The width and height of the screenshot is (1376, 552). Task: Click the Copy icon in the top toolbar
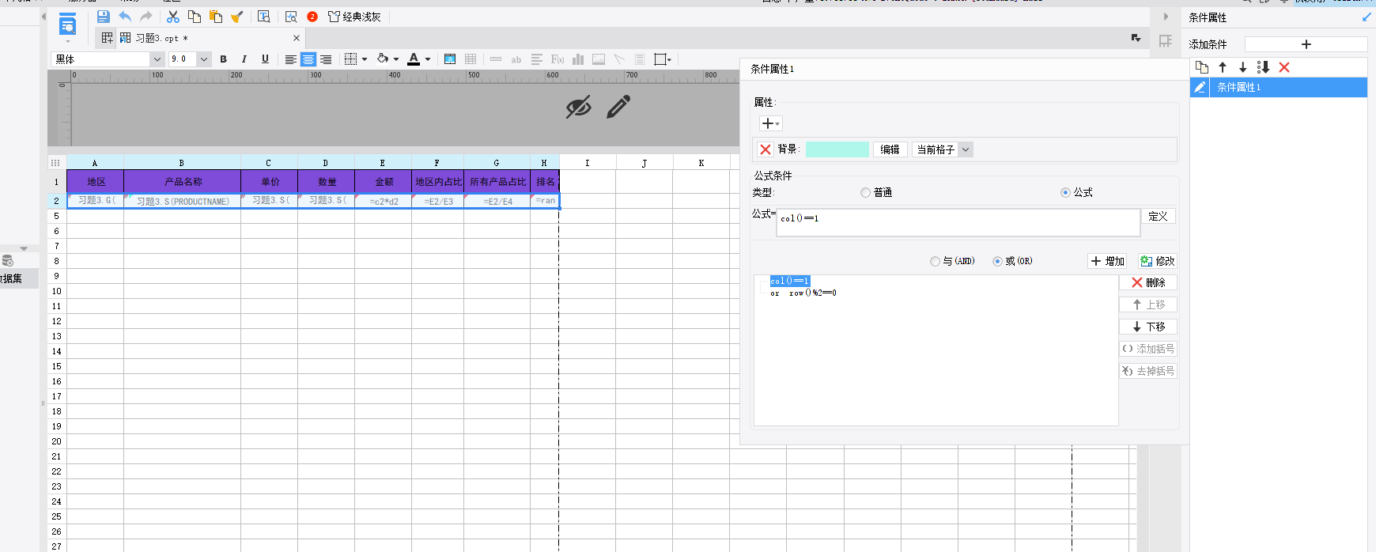195,17
